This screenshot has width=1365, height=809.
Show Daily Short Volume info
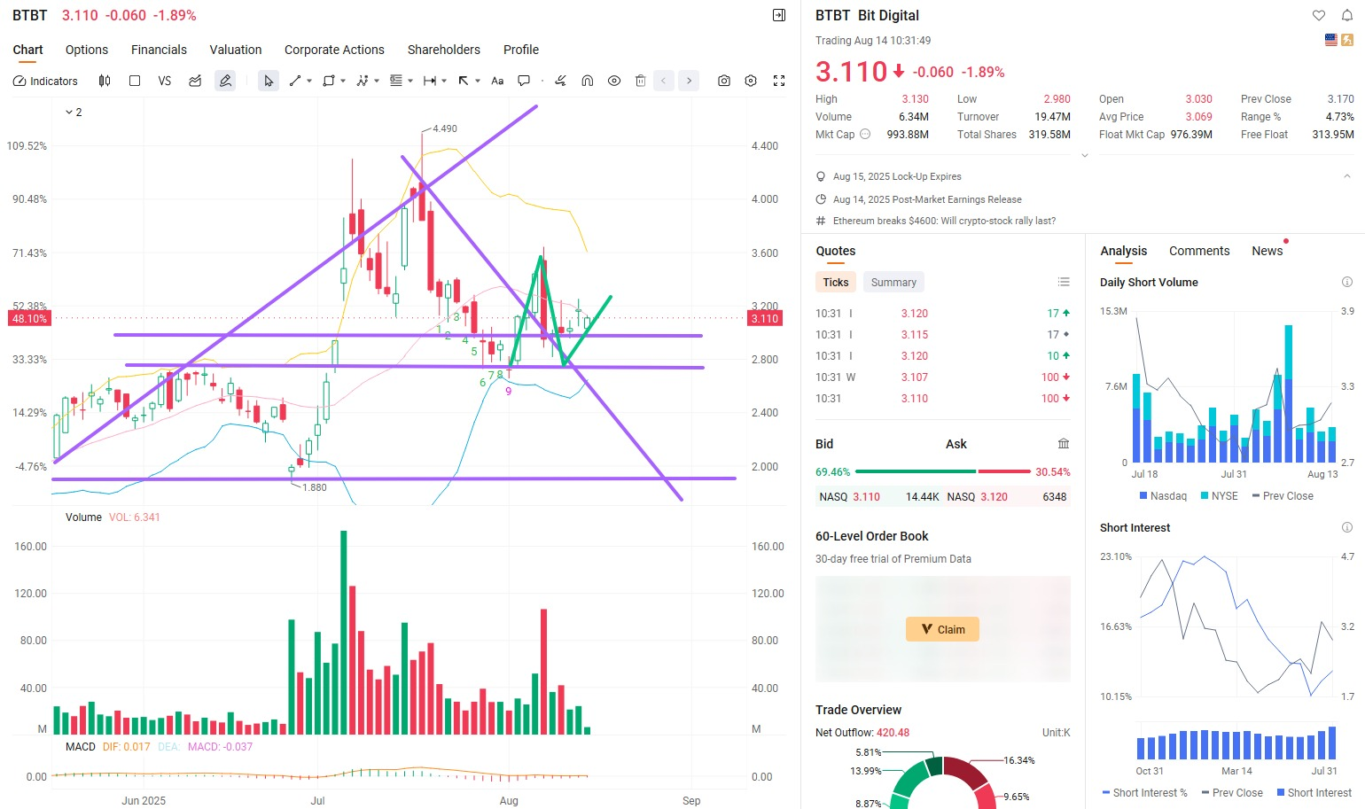pos(1347,282)
